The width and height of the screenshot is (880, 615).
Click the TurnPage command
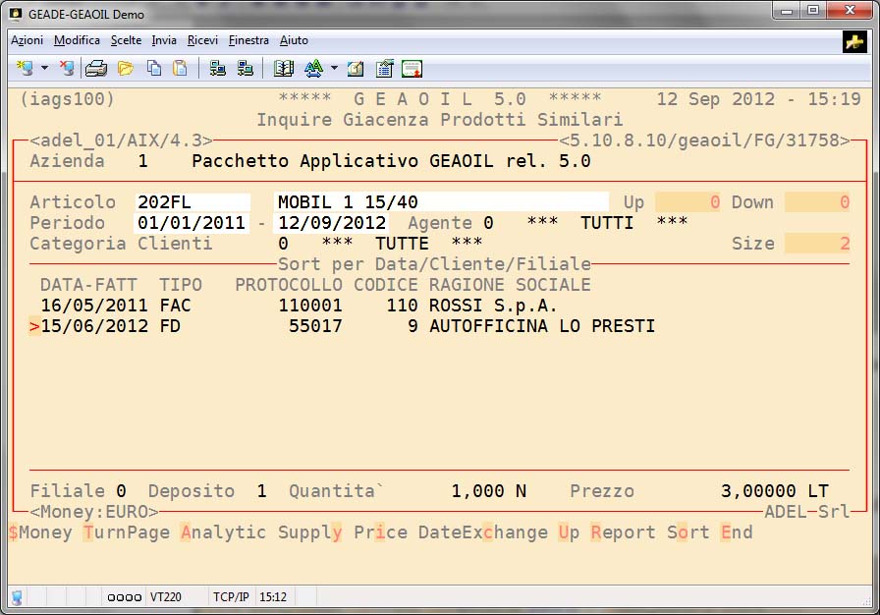click(x=126, y=532)
